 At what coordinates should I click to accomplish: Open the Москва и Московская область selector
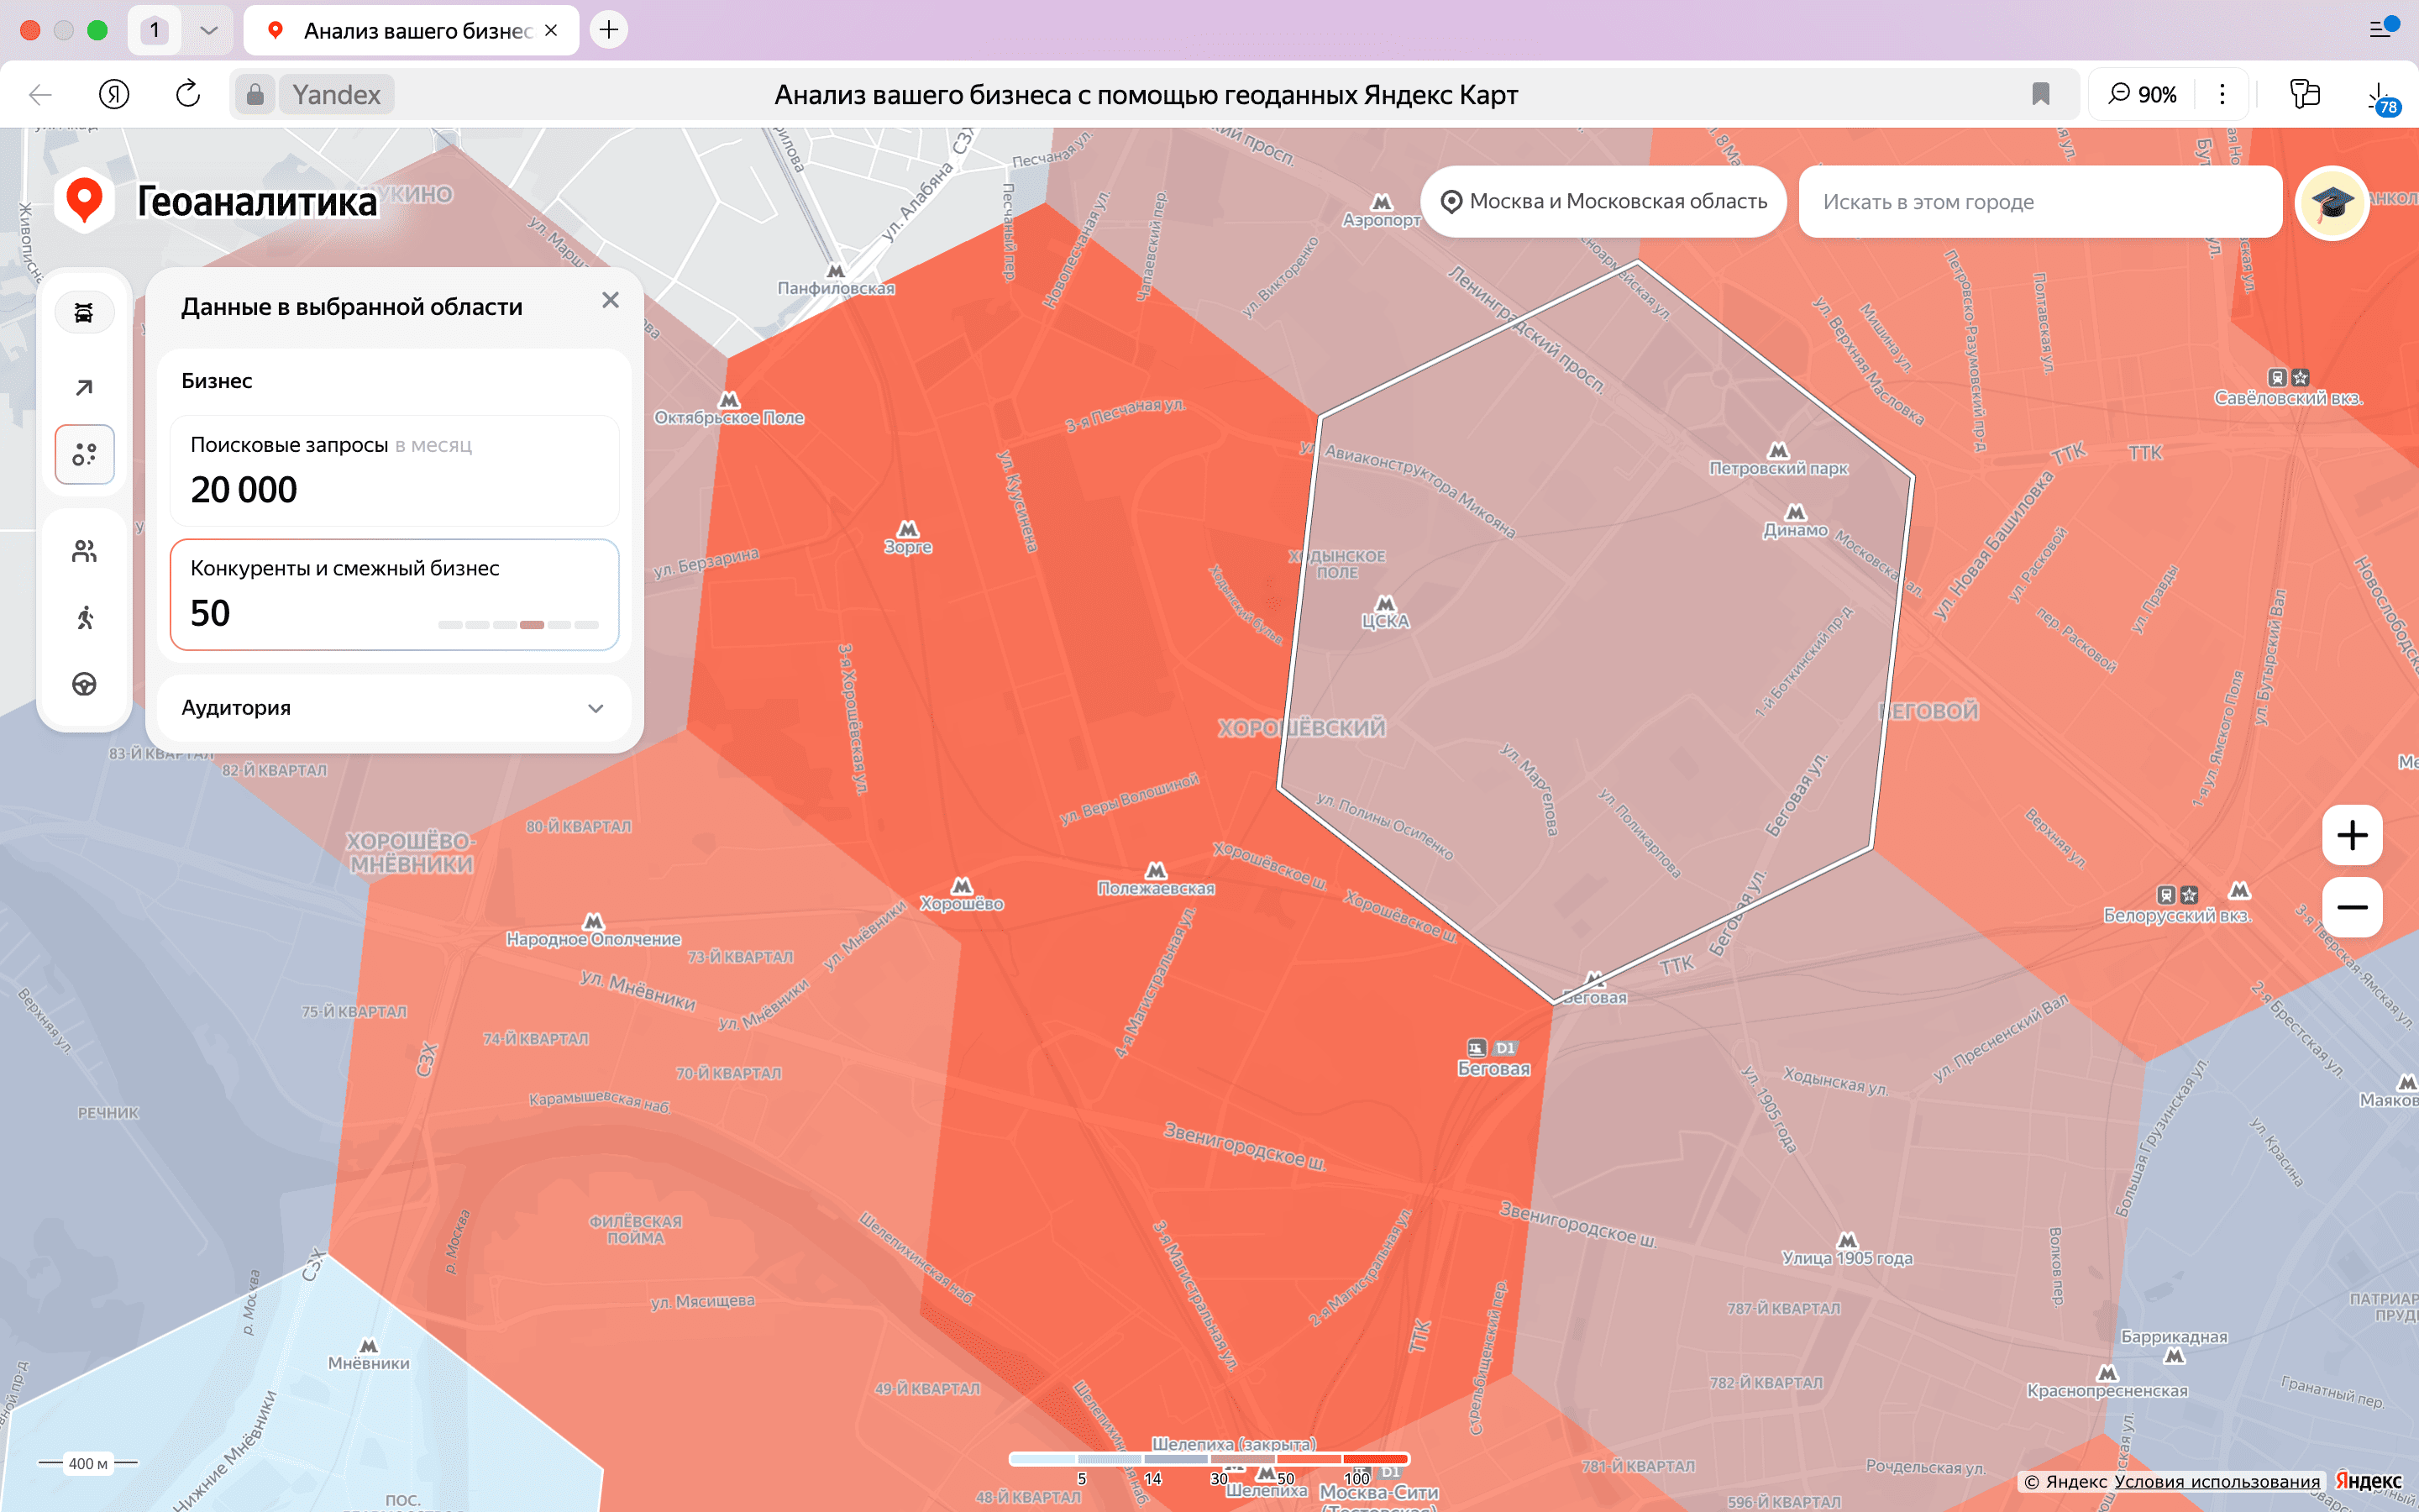pyautogui.click(x=1603, y=202)
